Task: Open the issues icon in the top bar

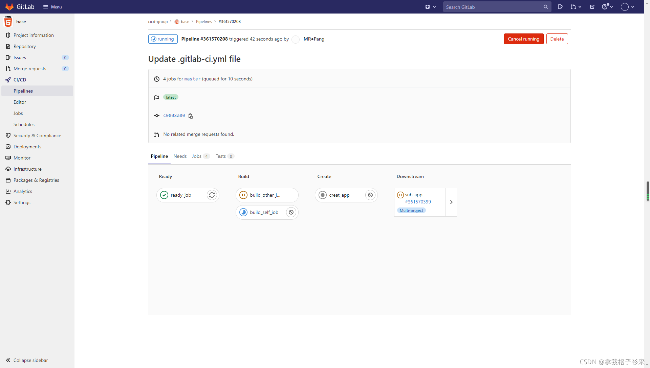Action: (x=560, y=7)
